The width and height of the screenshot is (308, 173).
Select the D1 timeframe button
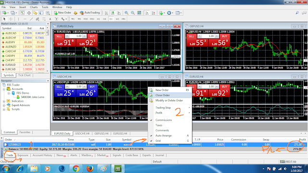click(x=111, y=19)
